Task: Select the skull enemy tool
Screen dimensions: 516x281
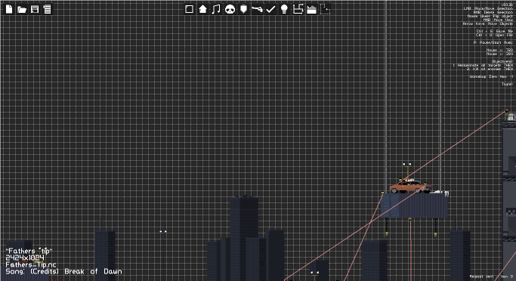Action: (x=230, y=9)
